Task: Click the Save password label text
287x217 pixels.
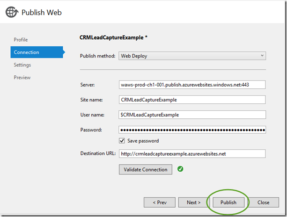Action: 143,141
